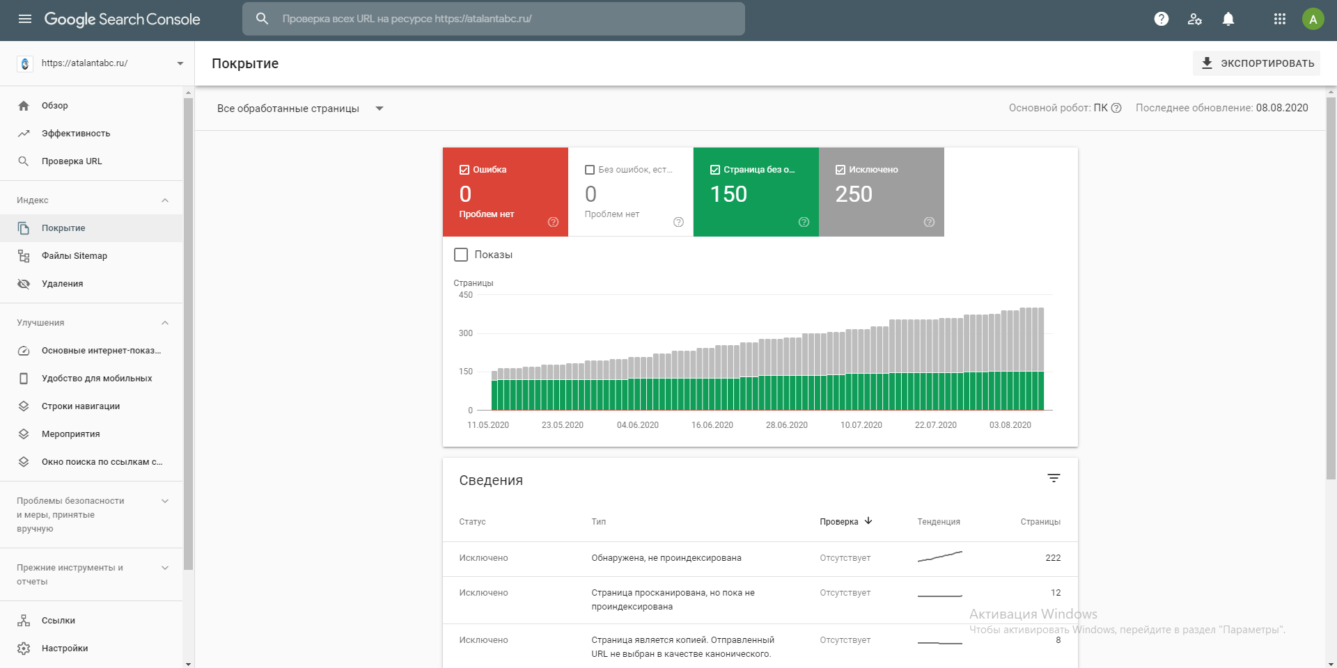1337x668 pixels.
Task: Click the Ссылки network icon
Action: pos(24,621)
